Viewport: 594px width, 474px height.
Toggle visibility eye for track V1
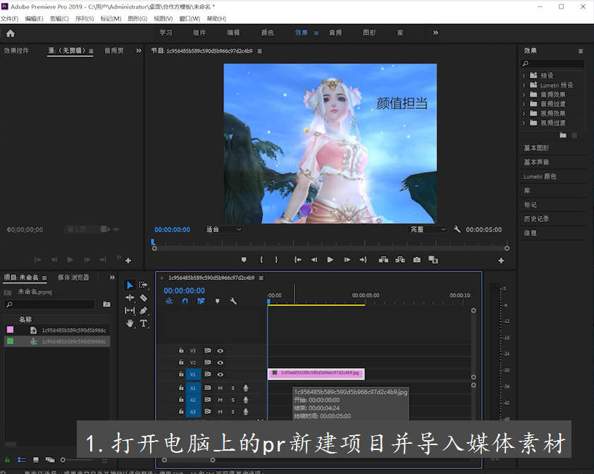click(x=221, y=374)
